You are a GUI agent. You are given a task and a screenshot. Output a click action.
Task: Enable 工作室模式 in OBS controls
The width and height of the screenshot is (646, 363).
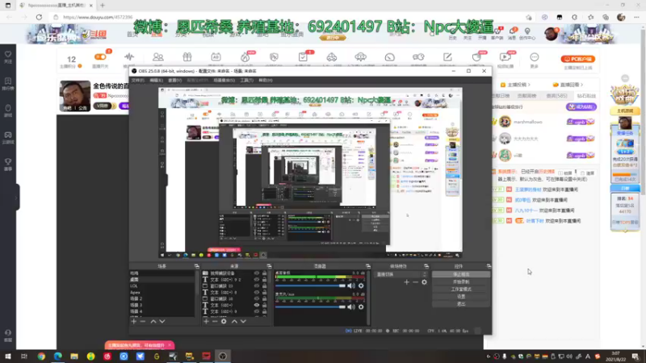(x=461, y=290)
